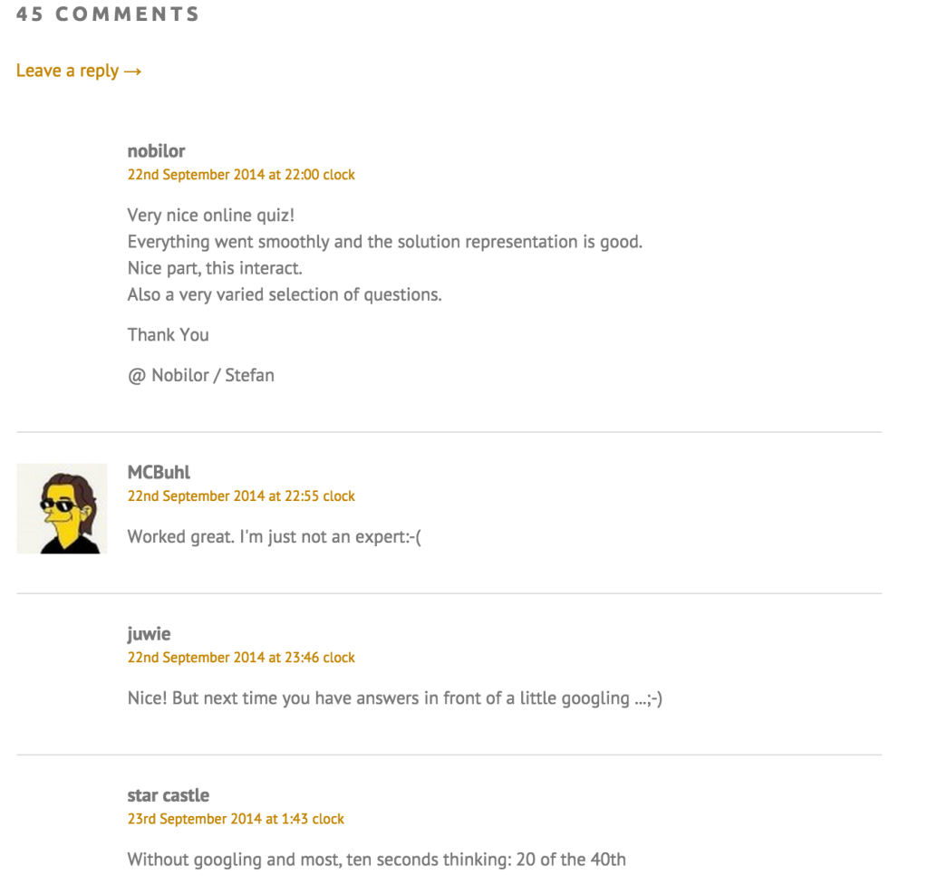Open star castle's 23rd September timestamp link
928x885 pixels.
coord(236,819)
